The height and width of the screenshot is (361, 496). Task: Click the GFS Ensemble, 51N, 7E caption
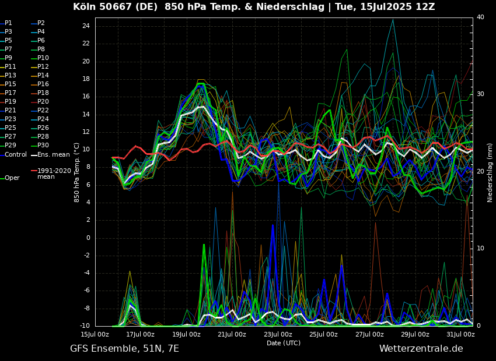pyautogui.click(x=124, y=349)
